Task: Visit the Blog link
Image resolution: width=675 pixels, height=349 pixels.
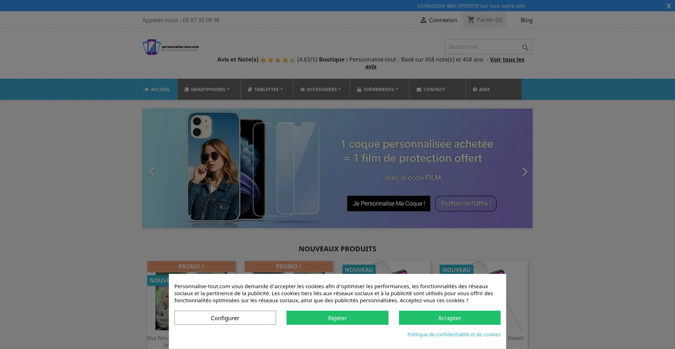Action: [526, 20]
